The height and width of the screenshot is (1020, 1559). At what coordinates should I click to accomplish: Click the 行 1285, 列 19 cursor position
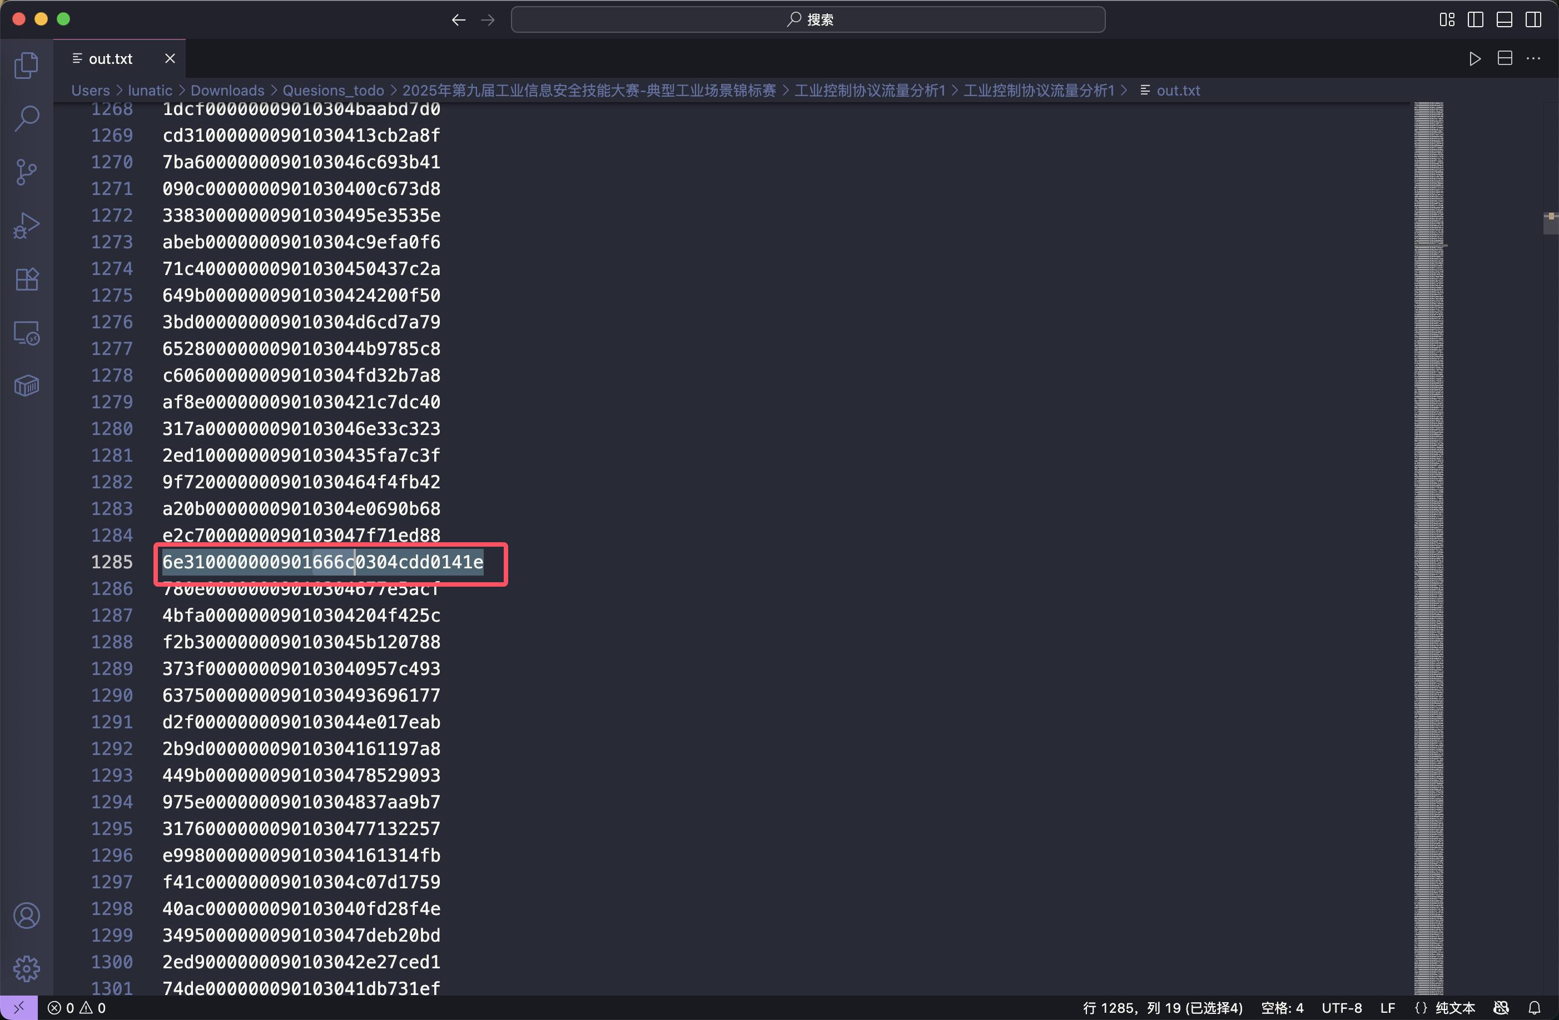(x=1163, y=1008)
